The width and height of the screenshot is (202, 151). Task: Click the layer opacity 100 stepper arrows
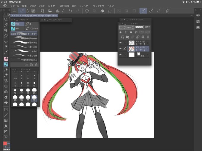149,27
